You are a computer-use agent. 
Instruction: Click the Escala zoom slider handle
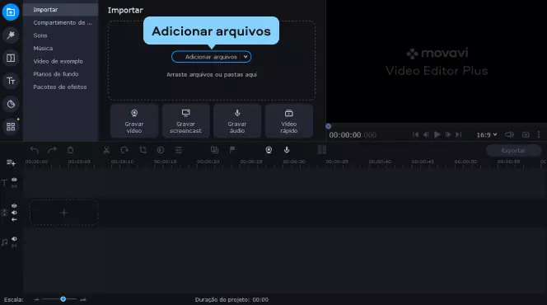click(63, 299)
